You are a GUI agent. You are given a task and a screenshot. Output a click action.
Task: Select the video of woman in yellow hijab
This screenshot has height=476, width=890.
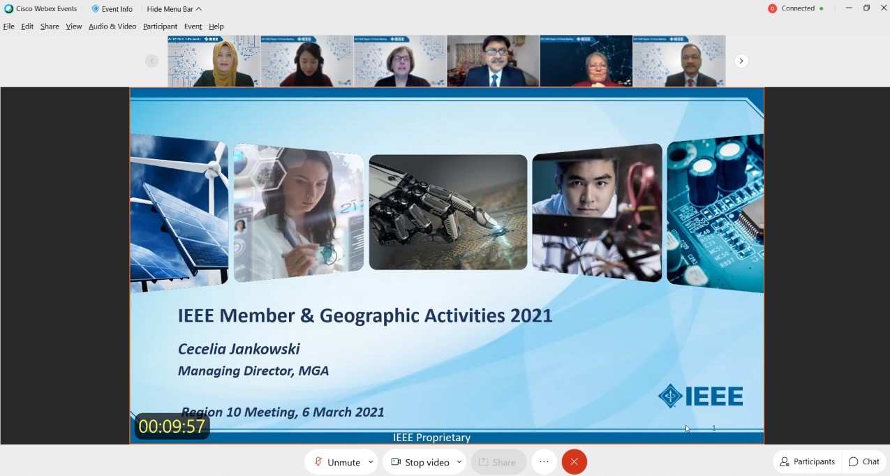point(214,61)
